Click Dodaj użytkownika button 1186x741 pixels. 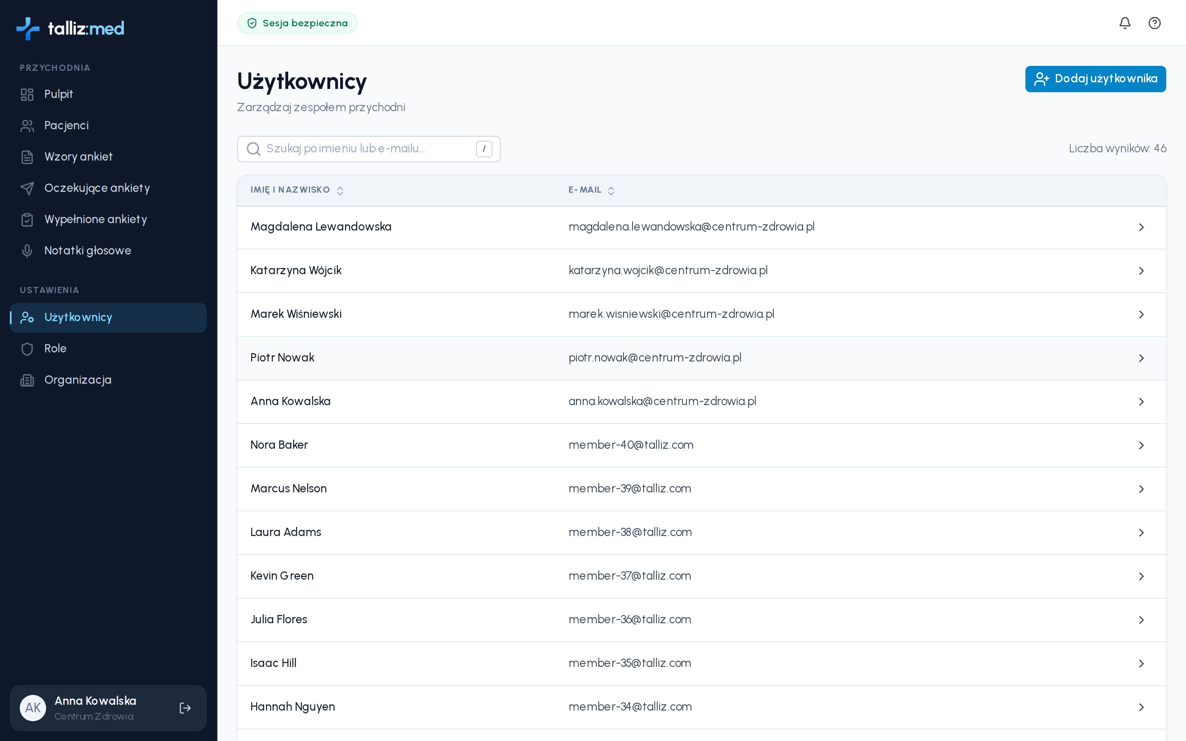(1095, 79)
